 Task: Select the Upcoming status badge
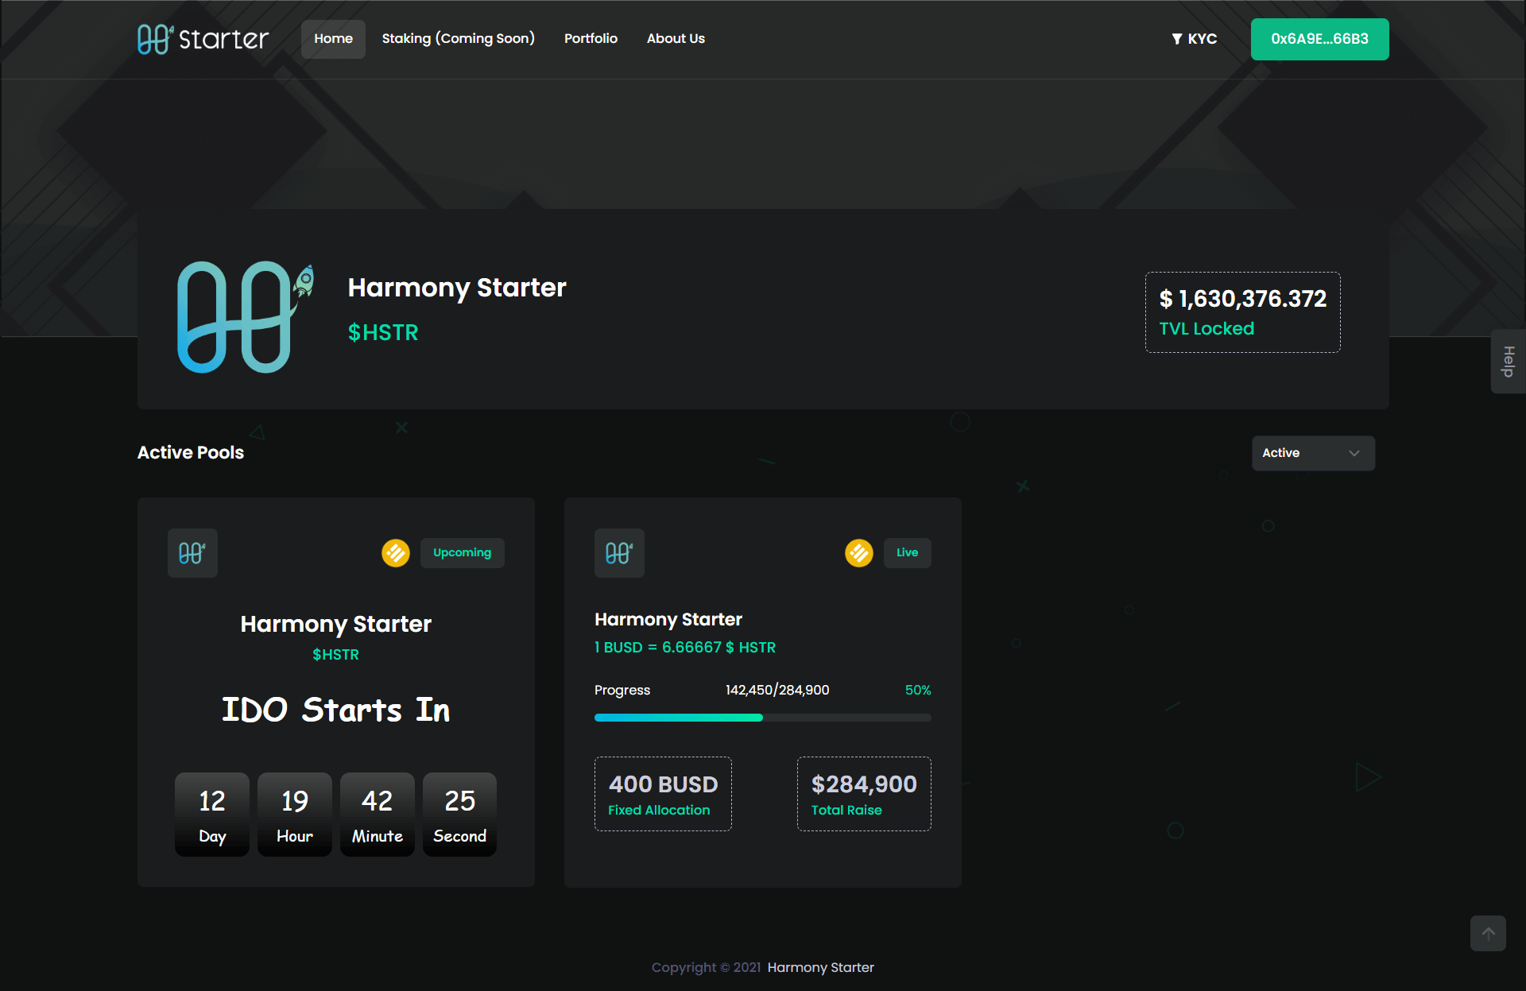(x=462, y=553)
